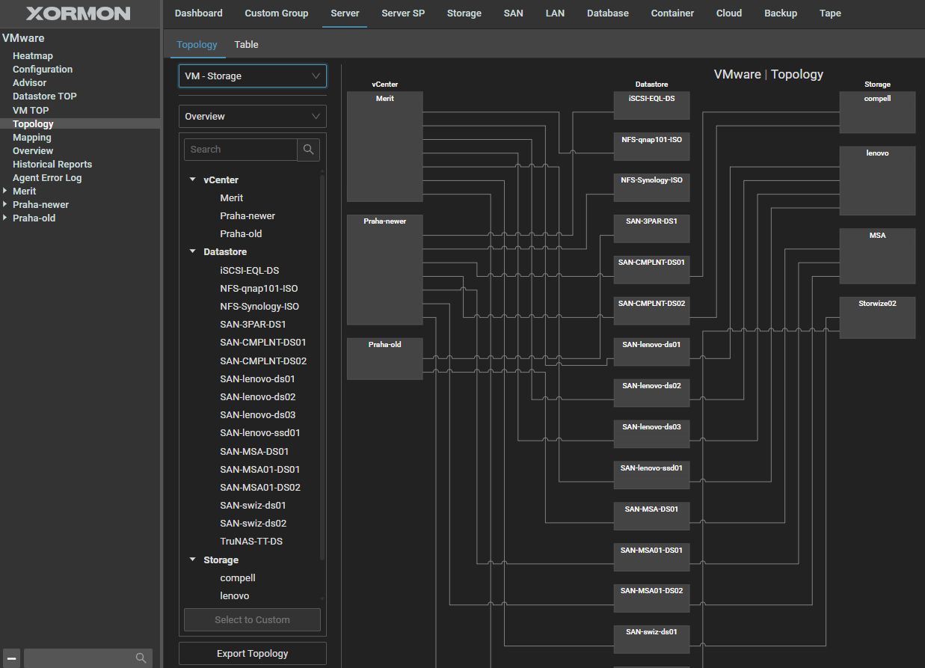Image resolution: width=925 pixels, height=668 pixels.
Task: Open Heatmap in the VMware sidebar
Action: (33, 56)
